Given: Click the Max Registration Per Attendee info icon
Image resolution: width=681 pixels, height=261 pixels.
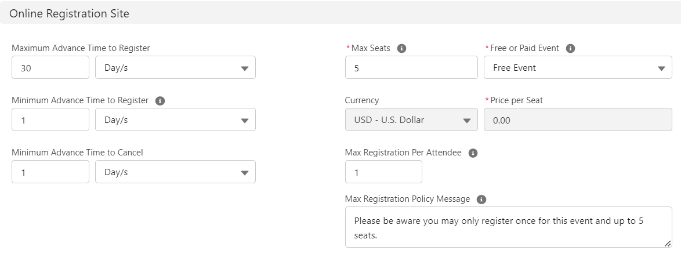Looking at the screenshot, I should click(x=473, y=153).
